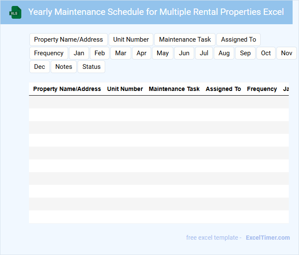Open the ExcelTimer.com link
This screenshot has height=255, width=299.
[267, 238]
